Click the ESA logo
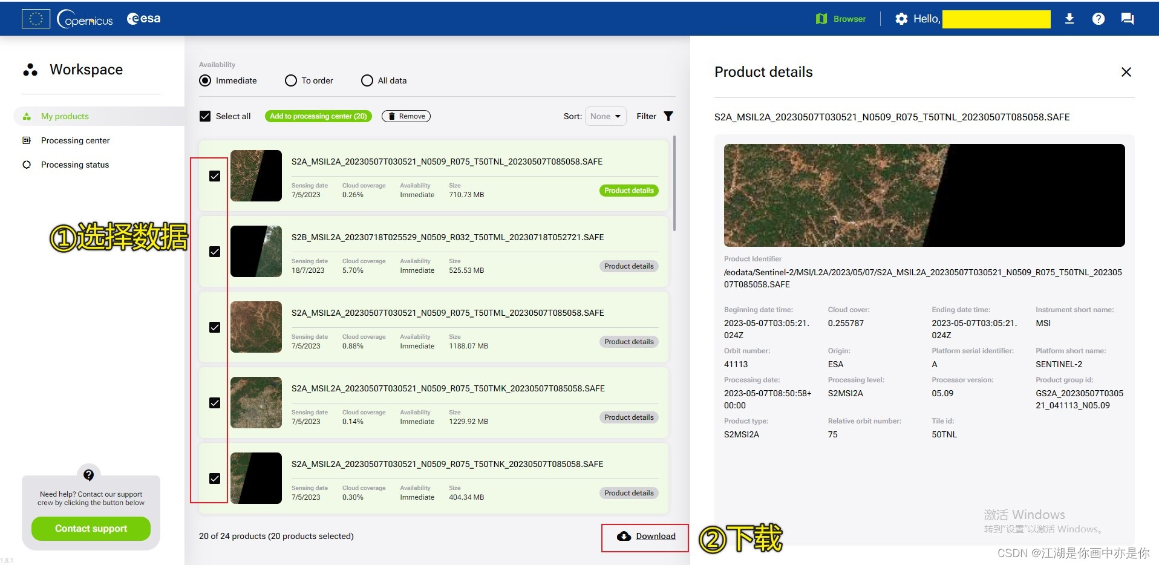This screenshot has width=1159, height=565. (144, 19)
